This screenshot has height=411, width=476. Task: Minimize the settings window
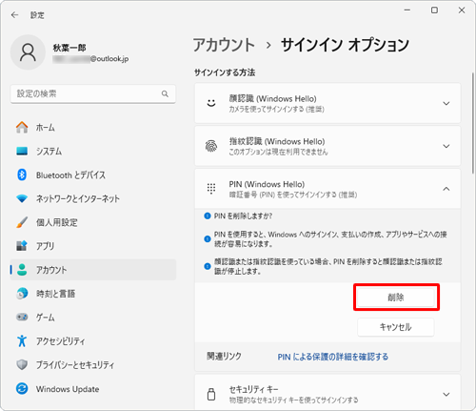407,10
